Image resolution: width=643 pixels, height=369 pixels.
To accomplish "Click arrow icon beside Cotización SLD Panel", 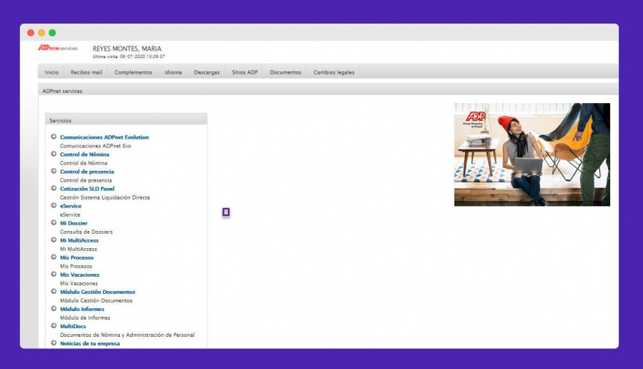I will point(54,188).
